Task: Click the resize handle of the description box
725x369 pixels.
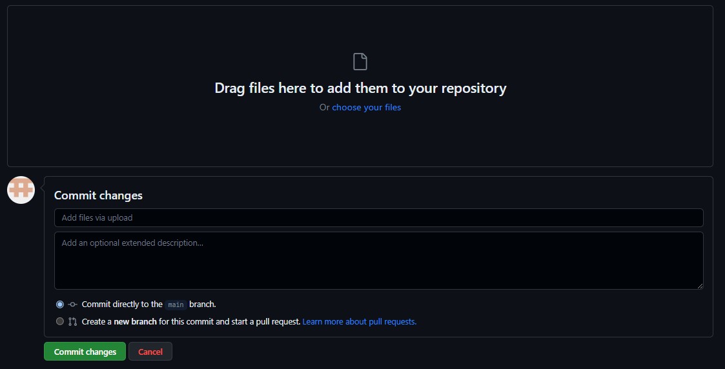Action: 699,285
